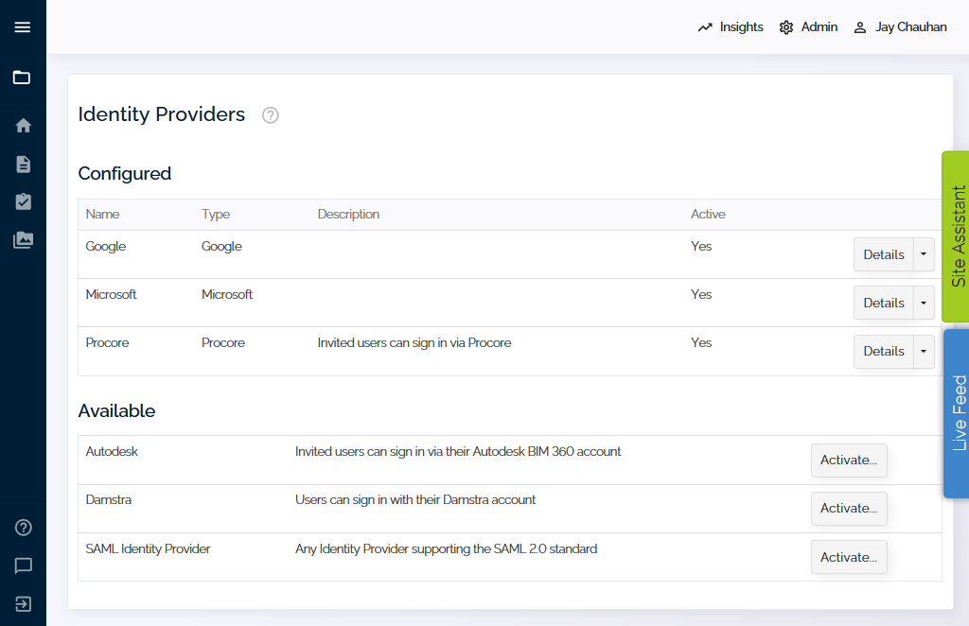View Details for Procore provider
Screen dimensions: 969x626
(884, 351)
